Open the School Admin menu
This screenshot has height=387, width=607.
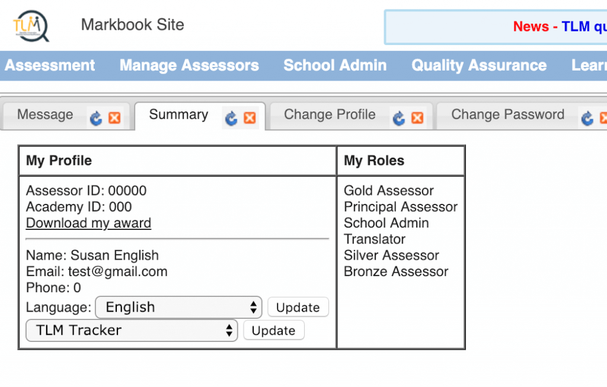tap(335, 65)
